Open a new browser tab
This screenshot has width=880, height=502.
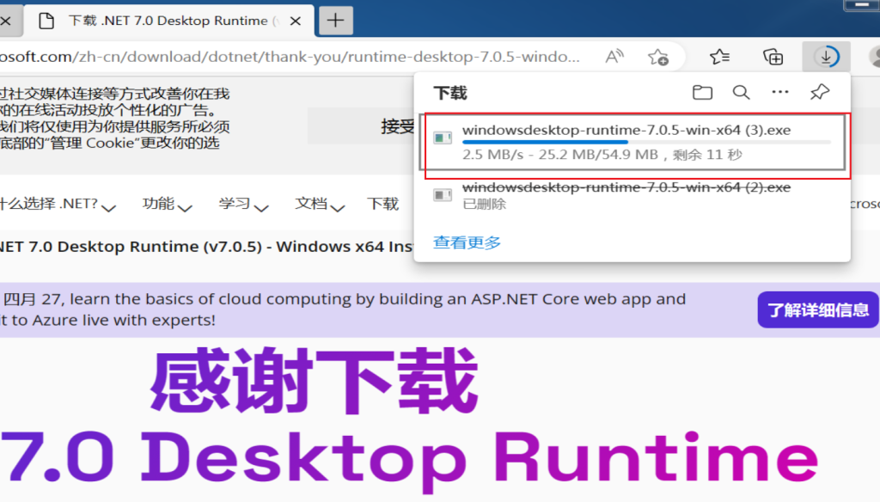tap(336, 21)
